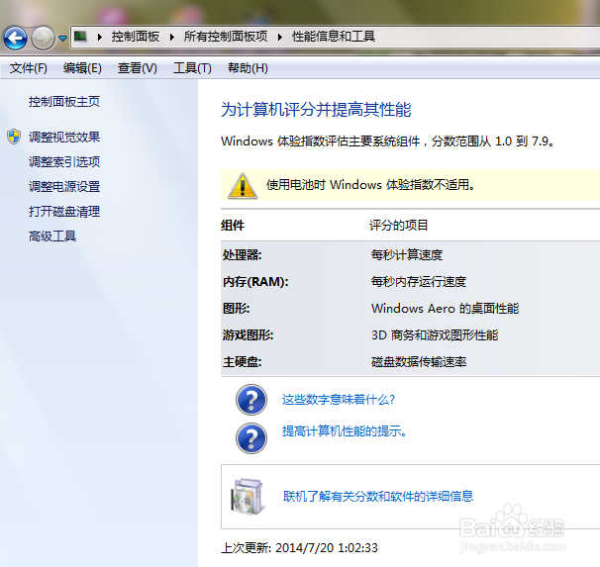This screenshot has width=600, height=567.
Task: Click the 组件 column header
Action: click(233, 226)
